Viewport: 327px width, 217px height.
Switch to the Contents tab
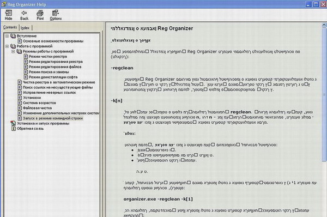tap(10, 27)
